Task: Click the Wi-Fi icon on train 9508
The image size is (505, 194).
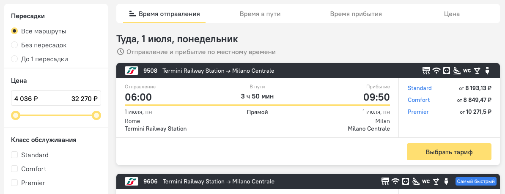Action: point(436,71)
